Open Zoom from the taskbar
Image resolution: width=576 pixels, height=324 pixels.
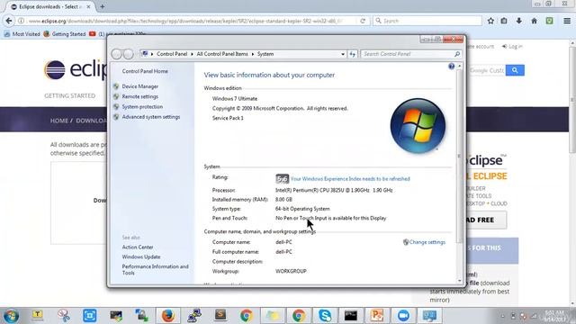pyautogui.click(x=403, y=316)
